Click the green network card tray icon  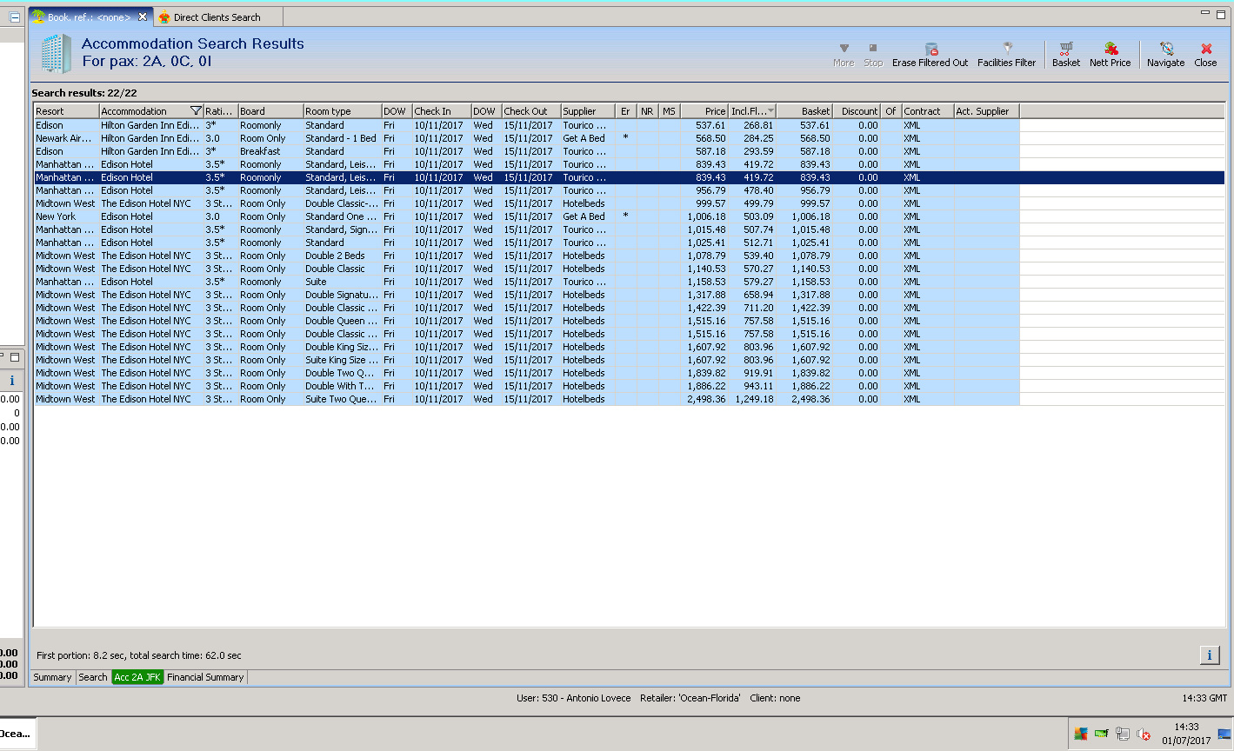(1101, 734)
